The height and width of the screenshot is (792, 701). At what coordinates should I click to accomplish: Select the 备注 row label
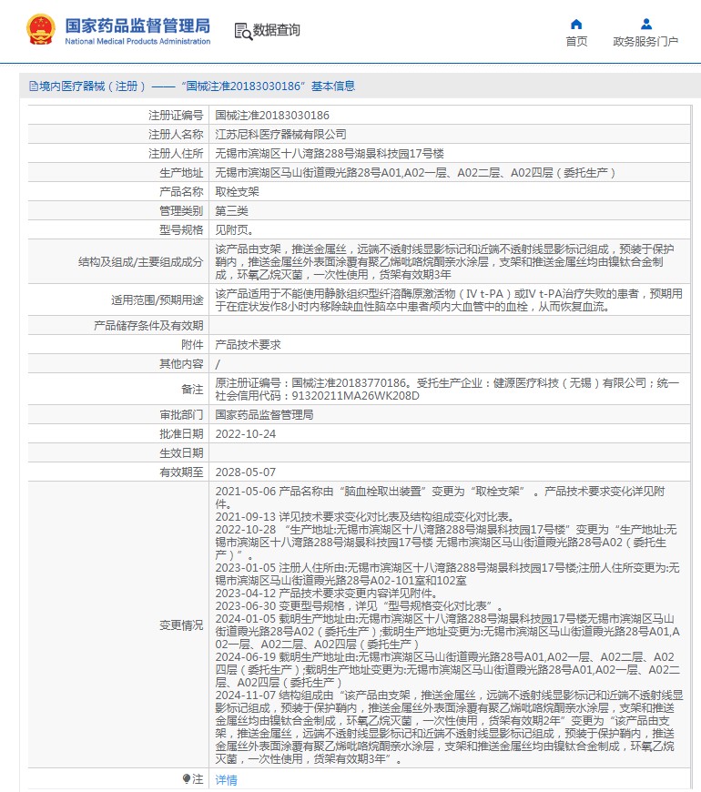coord(192,390)
